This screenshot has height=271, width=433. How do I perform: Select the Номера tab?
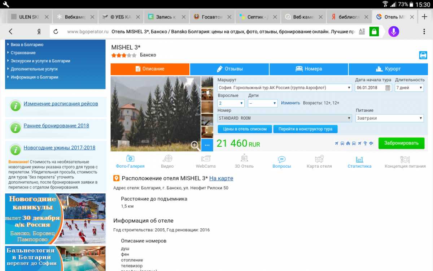pos(309,69)
